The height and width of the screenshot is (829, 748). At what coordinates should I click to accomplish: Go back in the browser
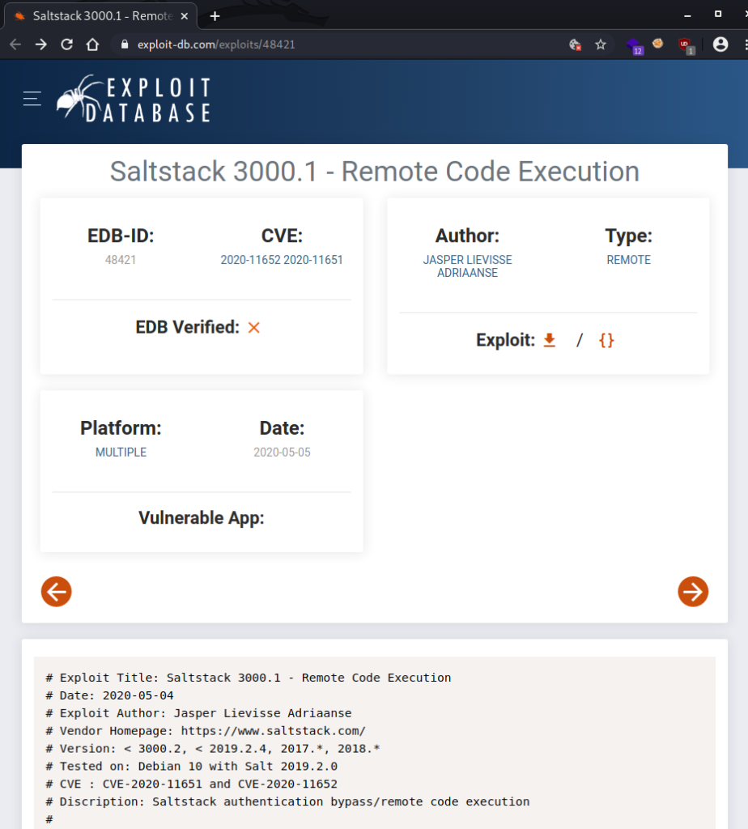pyautogui.click(x=15, y=45)
